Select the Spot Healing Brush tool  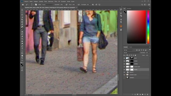(22, 27)
